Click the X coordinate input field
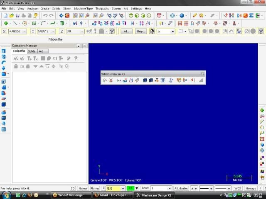This screenshot has width=266, height=199. tap(17, 32)
